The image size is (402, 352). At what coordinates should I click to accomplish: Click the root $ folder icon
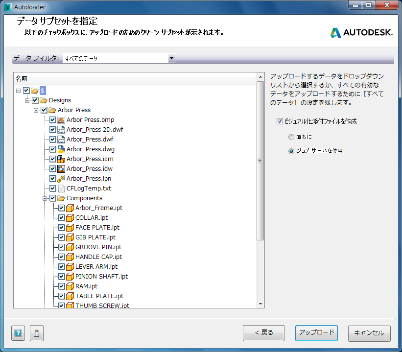pyautogui.click(x=35, y=91)
